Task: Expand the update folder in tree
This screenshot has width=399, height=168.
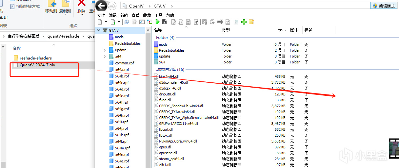Action: (x=105, y=50)
